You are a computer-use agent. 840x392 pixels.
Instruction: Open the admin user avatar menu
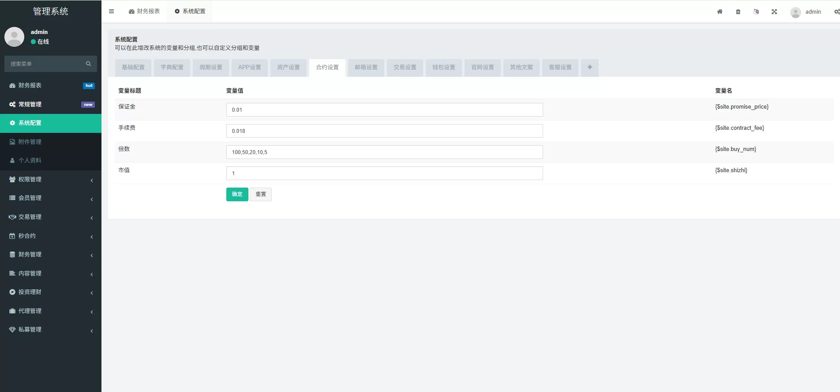pos(806,12)
